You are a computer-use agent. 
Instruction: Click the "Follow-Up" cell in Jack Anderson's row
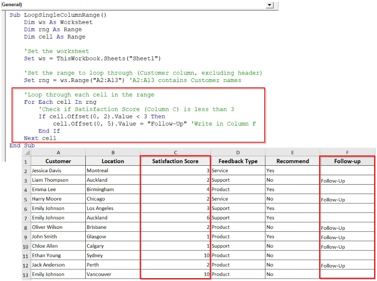click(x=347, y=265)
